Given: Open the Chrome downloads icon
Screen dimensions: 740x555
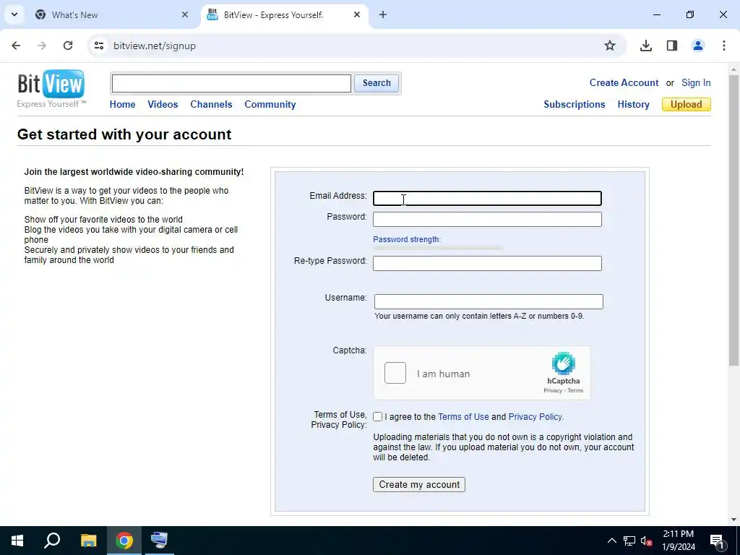Looking at the screenshot, I should pos(645,46).
